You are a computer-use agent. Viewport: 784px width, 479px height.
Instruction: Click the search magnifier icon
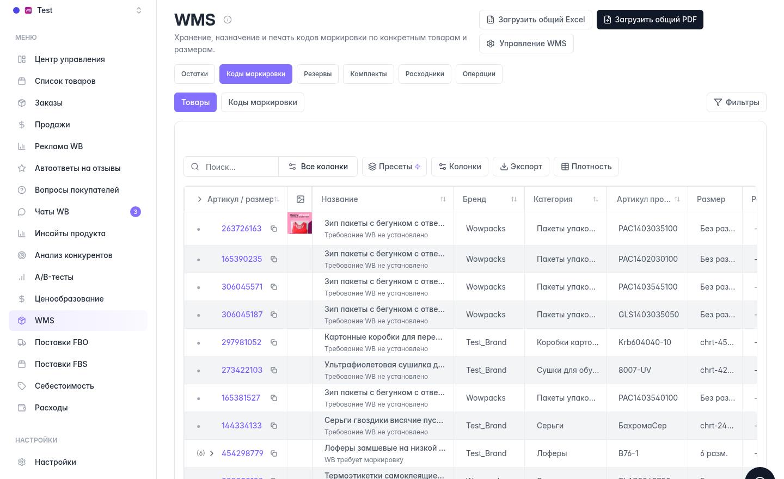pyautogui.click(x=195, y=167)
